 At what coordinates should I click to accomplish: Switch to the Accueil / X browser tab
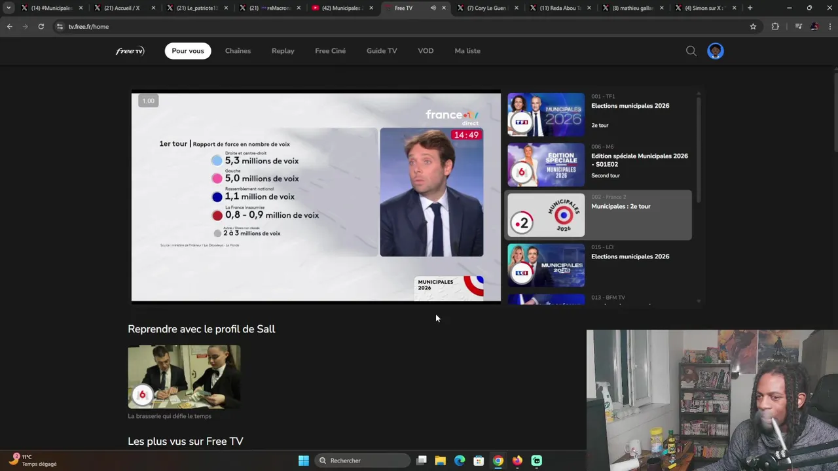click(124, 8)
